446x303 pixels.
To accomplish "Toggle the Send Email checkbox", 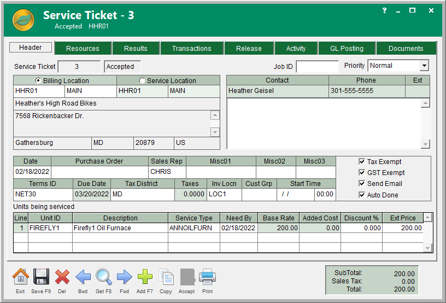I will (362, 184).
